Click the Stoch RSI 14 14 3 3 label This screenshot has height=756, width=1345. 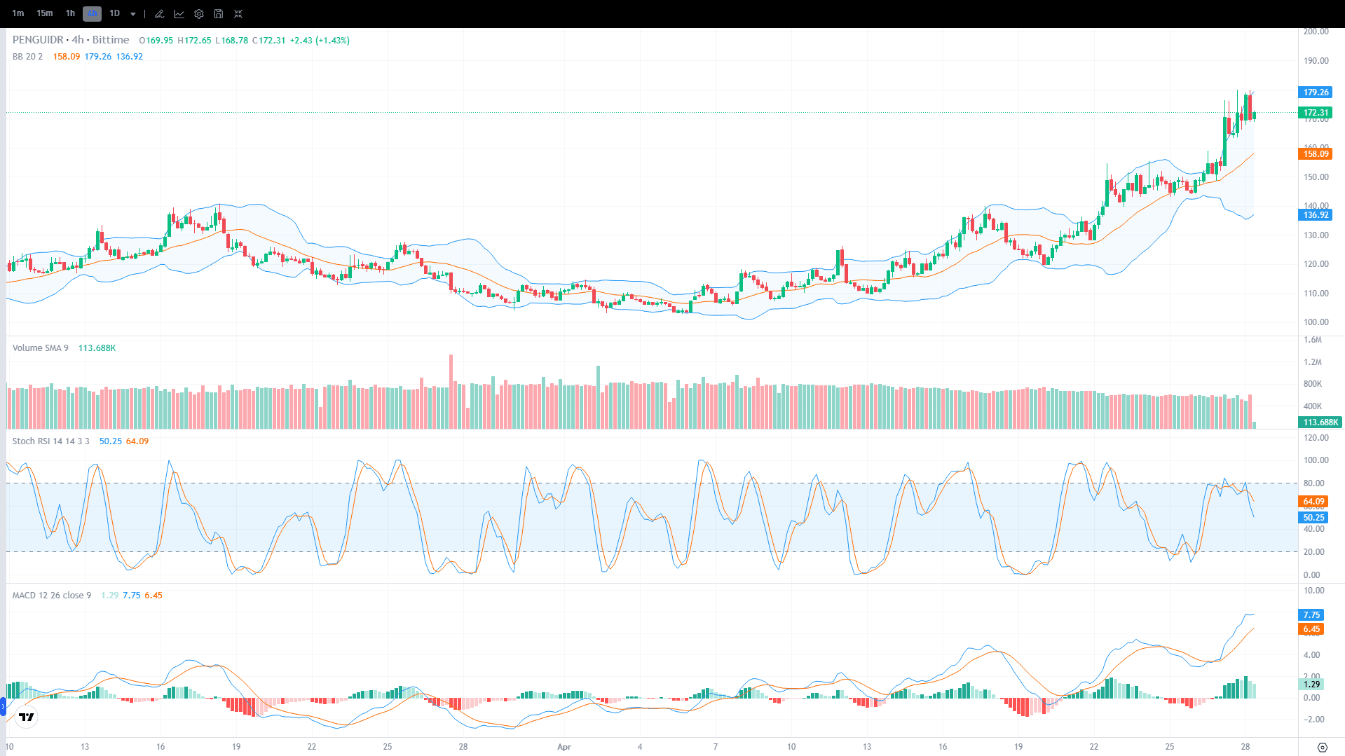[x=50, y=441]
